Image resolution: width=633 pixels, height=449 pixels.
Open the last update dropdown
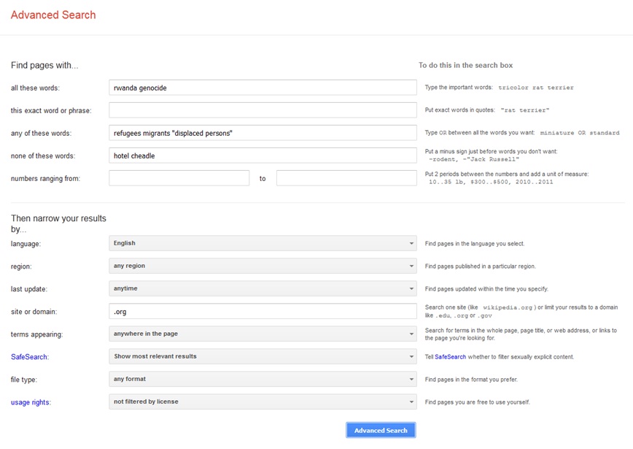(263, 288)
